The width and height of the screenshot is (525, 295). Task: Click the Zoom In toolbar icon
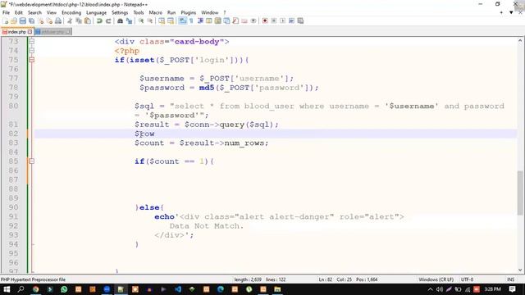click(141, 21)
